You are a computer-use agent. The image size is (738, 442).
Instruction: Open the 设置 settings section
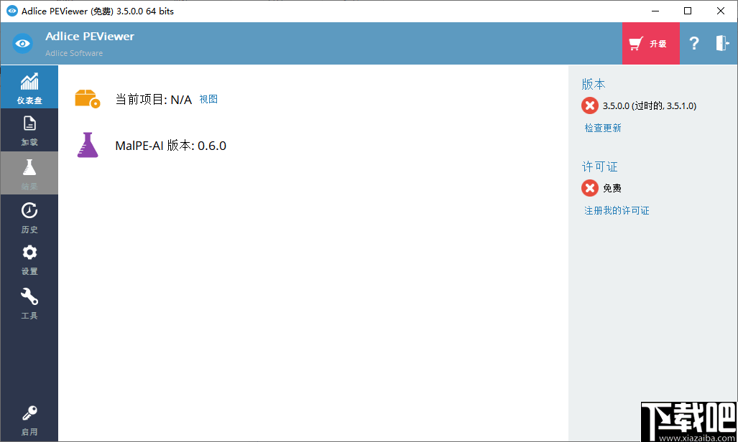pos(29,260)
